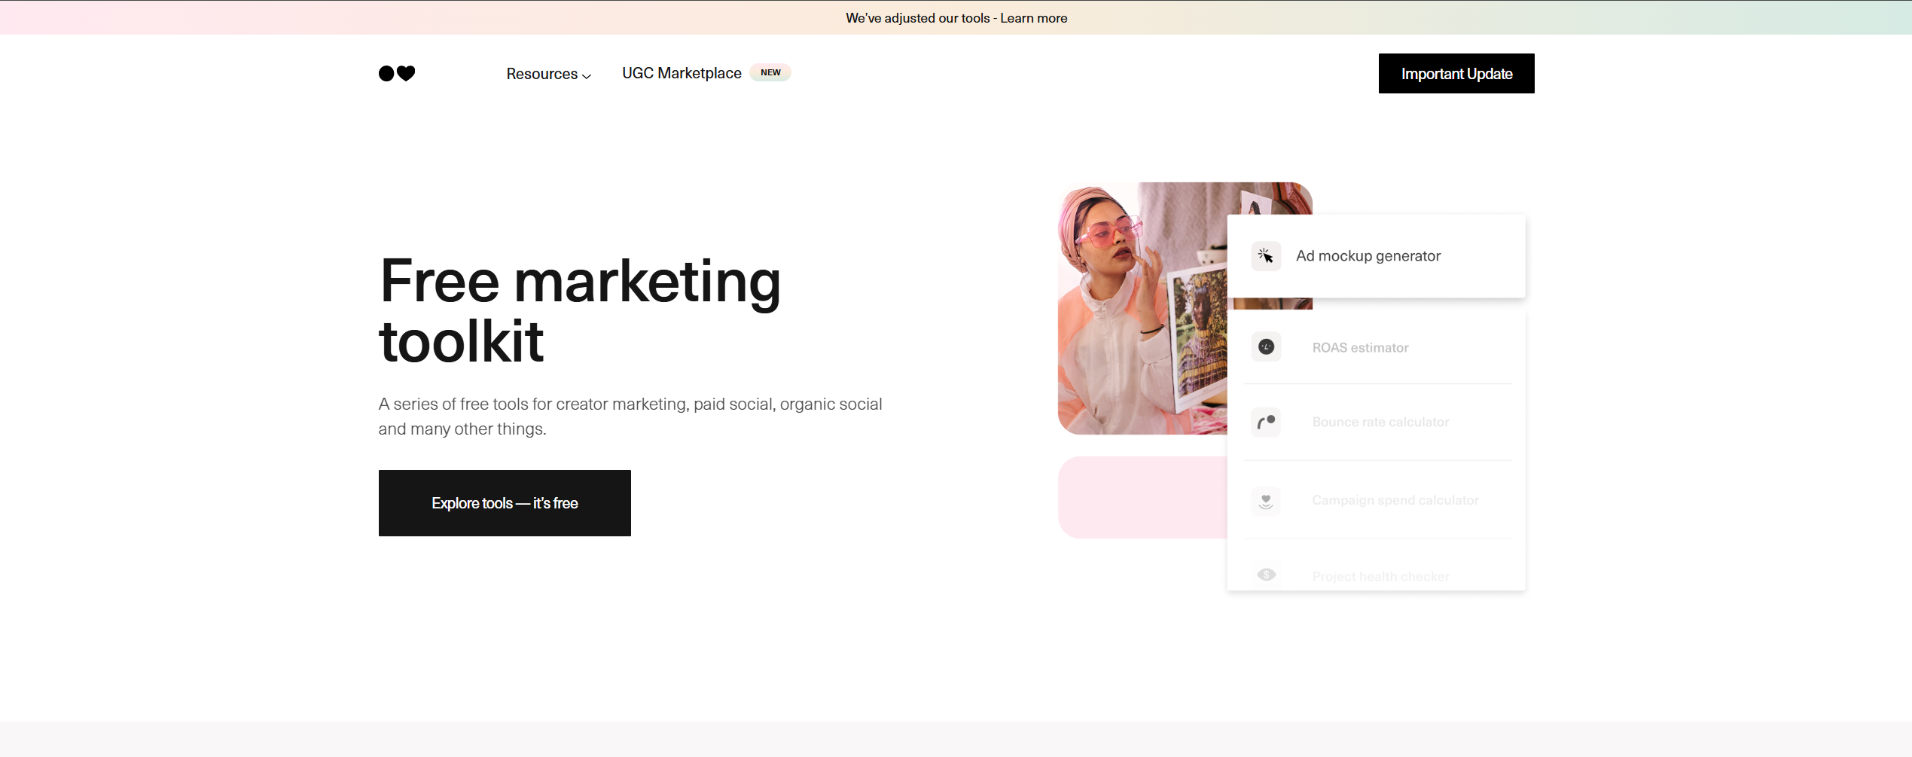The height and width of the screenshot is (757, 1912).
Task: Select the Ad mockup generator label
Action: pyautogui.click(x=1368, y=256)
